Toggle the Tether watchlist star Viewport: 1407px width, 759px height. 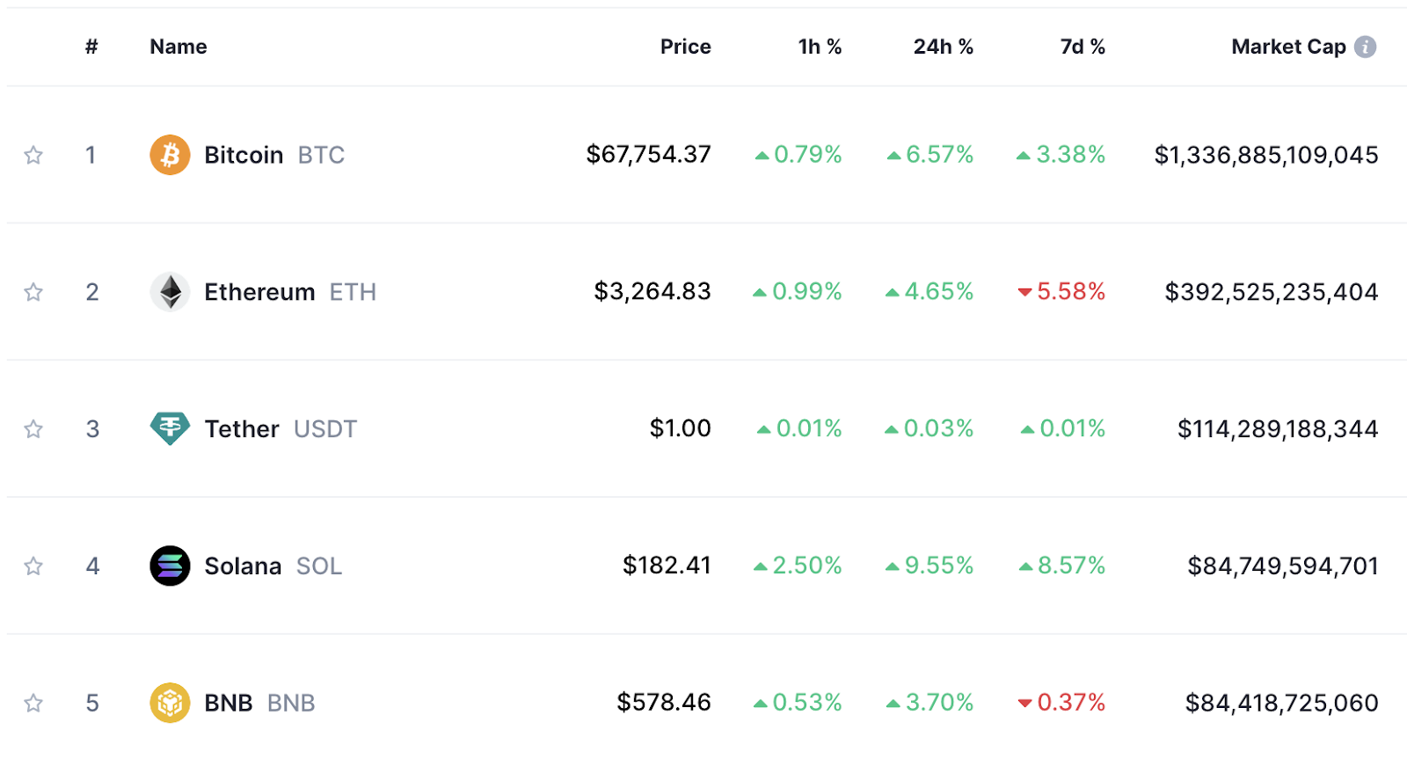[x=33, y=429]
